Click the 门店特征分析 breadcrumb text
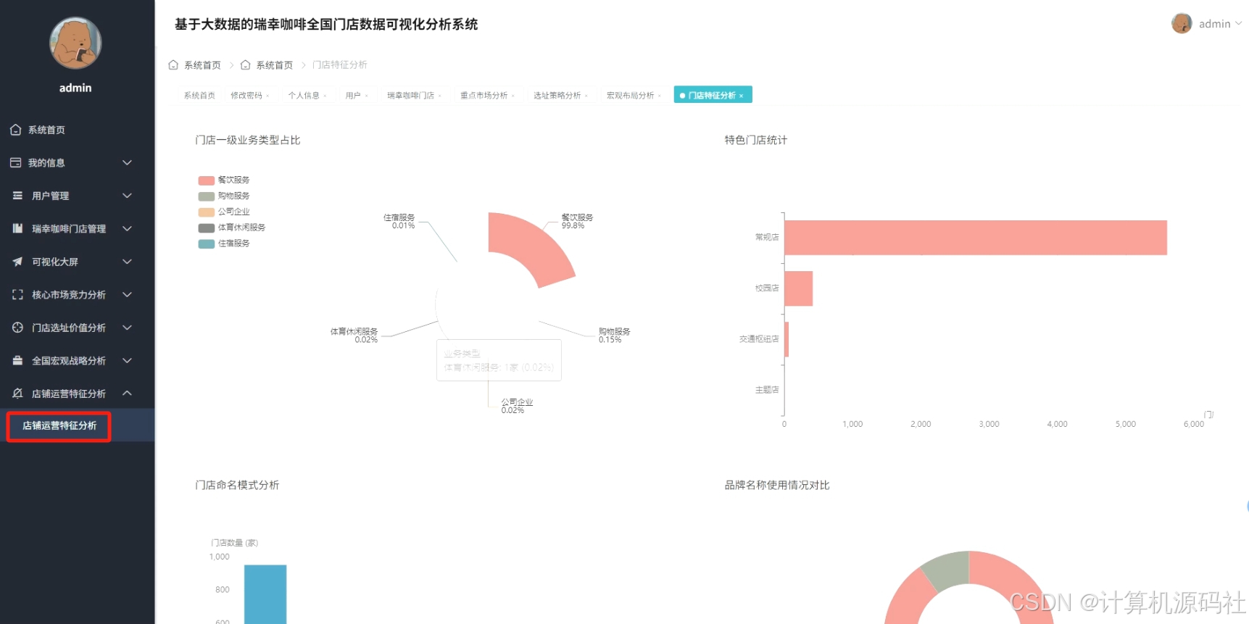 coord(340,65)
